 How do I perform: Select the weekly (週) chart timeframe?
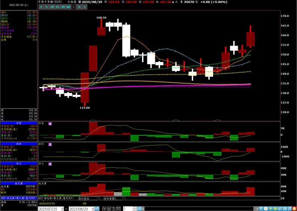coord(79,7)
